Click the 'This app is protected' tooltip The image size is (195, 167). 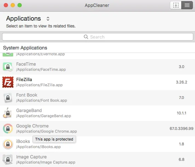coord(54,139)
